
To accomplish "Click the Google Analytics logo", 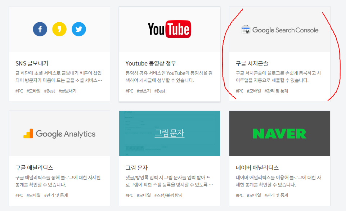I will pyautogui.click(x=59, y=134).
